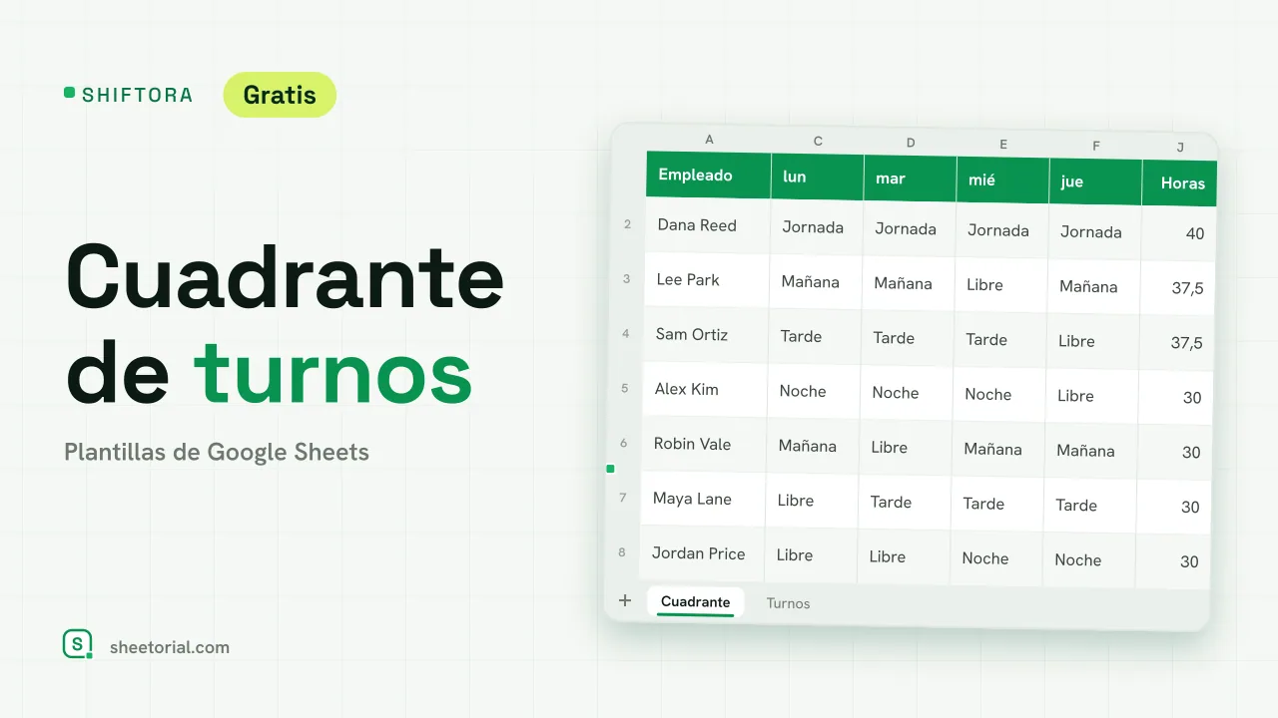The image size is (1278, 718).
Task: Click the Dana Reed employee cell
Action: click(707, 225)
